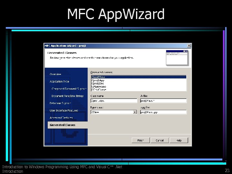This screenshot has height=174, width=232.
Task: Open User Interface Features page
Action: pyautogui.click(x=64, y=111)
